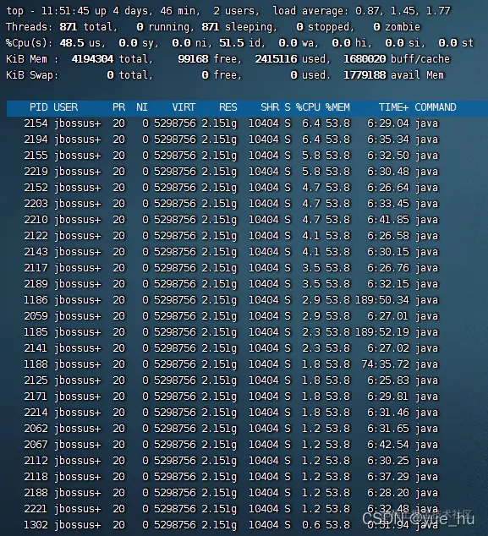Select PID 2203 in the thread list
The image size is (488, 536).
[36, 204]
